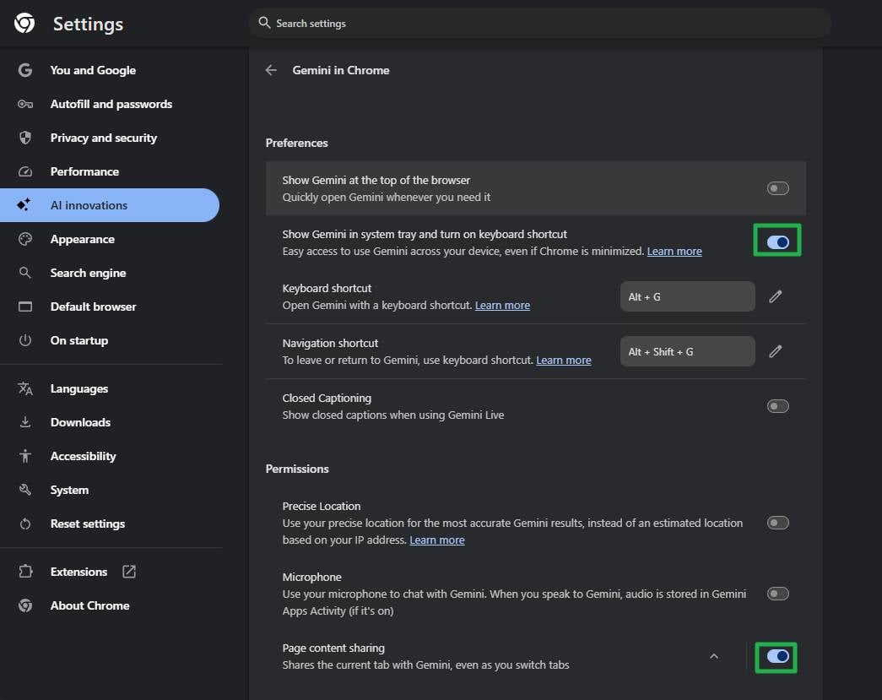Image resolution: width=882 pixels, height=700 pixels.
Task: Edit the Navigation shortcut with pencil icon
Action: coord(776,351)
